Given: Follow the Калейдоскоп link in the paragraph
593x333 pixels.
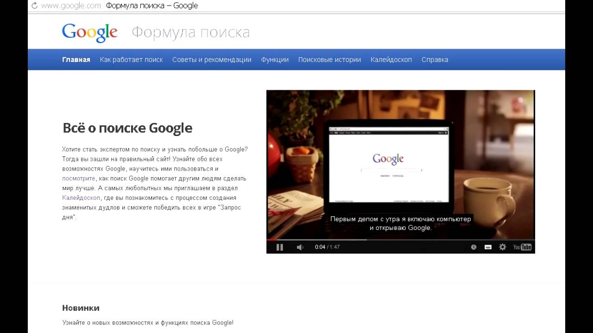Looking at the screenshot, I should click(x=81, y=198).
